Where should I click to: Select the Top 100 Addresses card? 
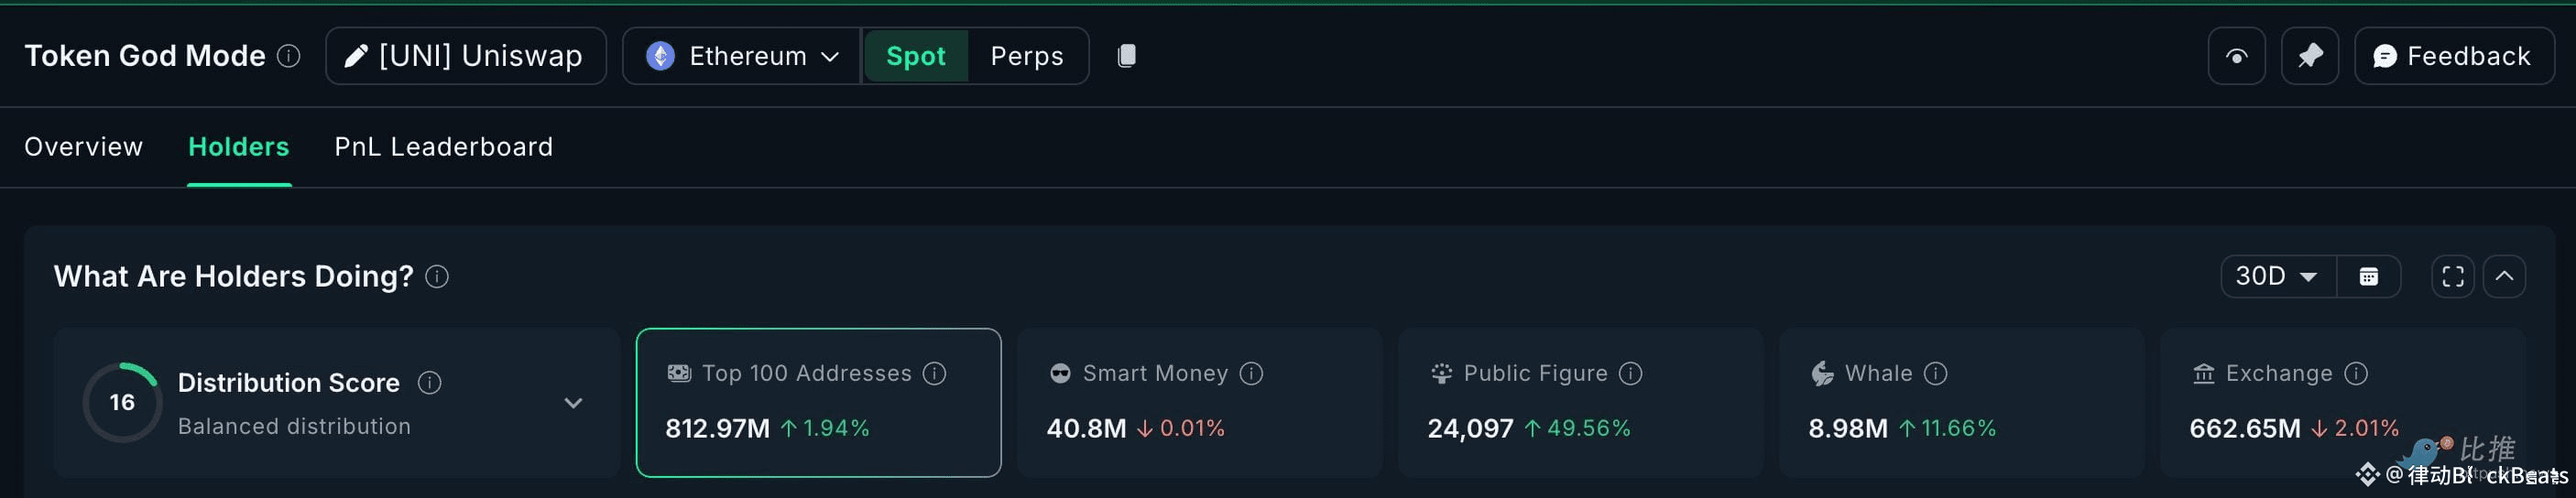pyautogui.click(x=818, y=402)
